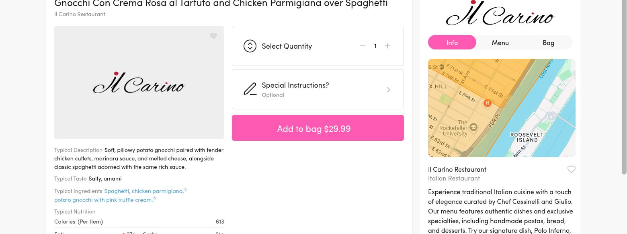Open the Menu tab
Screen dimensions: 627x234
coord(500,43)
